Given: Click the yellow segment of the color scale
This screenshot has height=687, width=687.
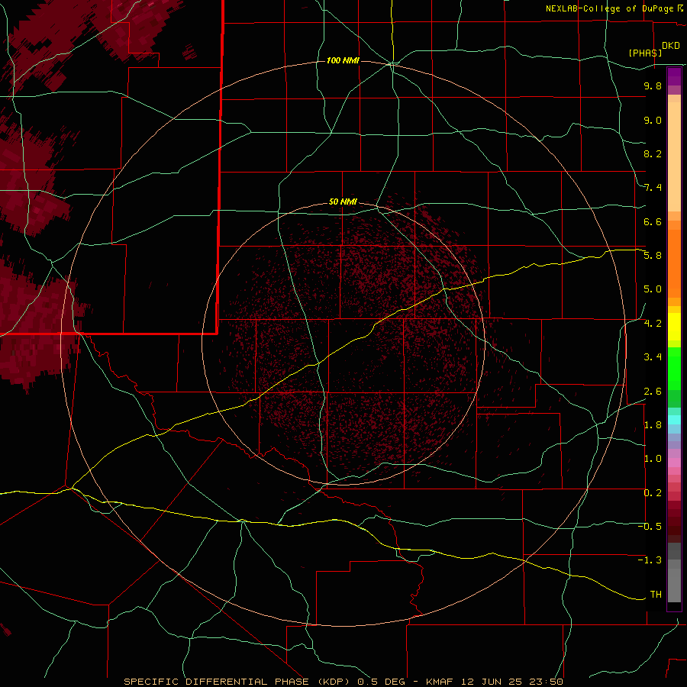Looking at the screenshot, I should pyautogui.click(x=674, y=327).
